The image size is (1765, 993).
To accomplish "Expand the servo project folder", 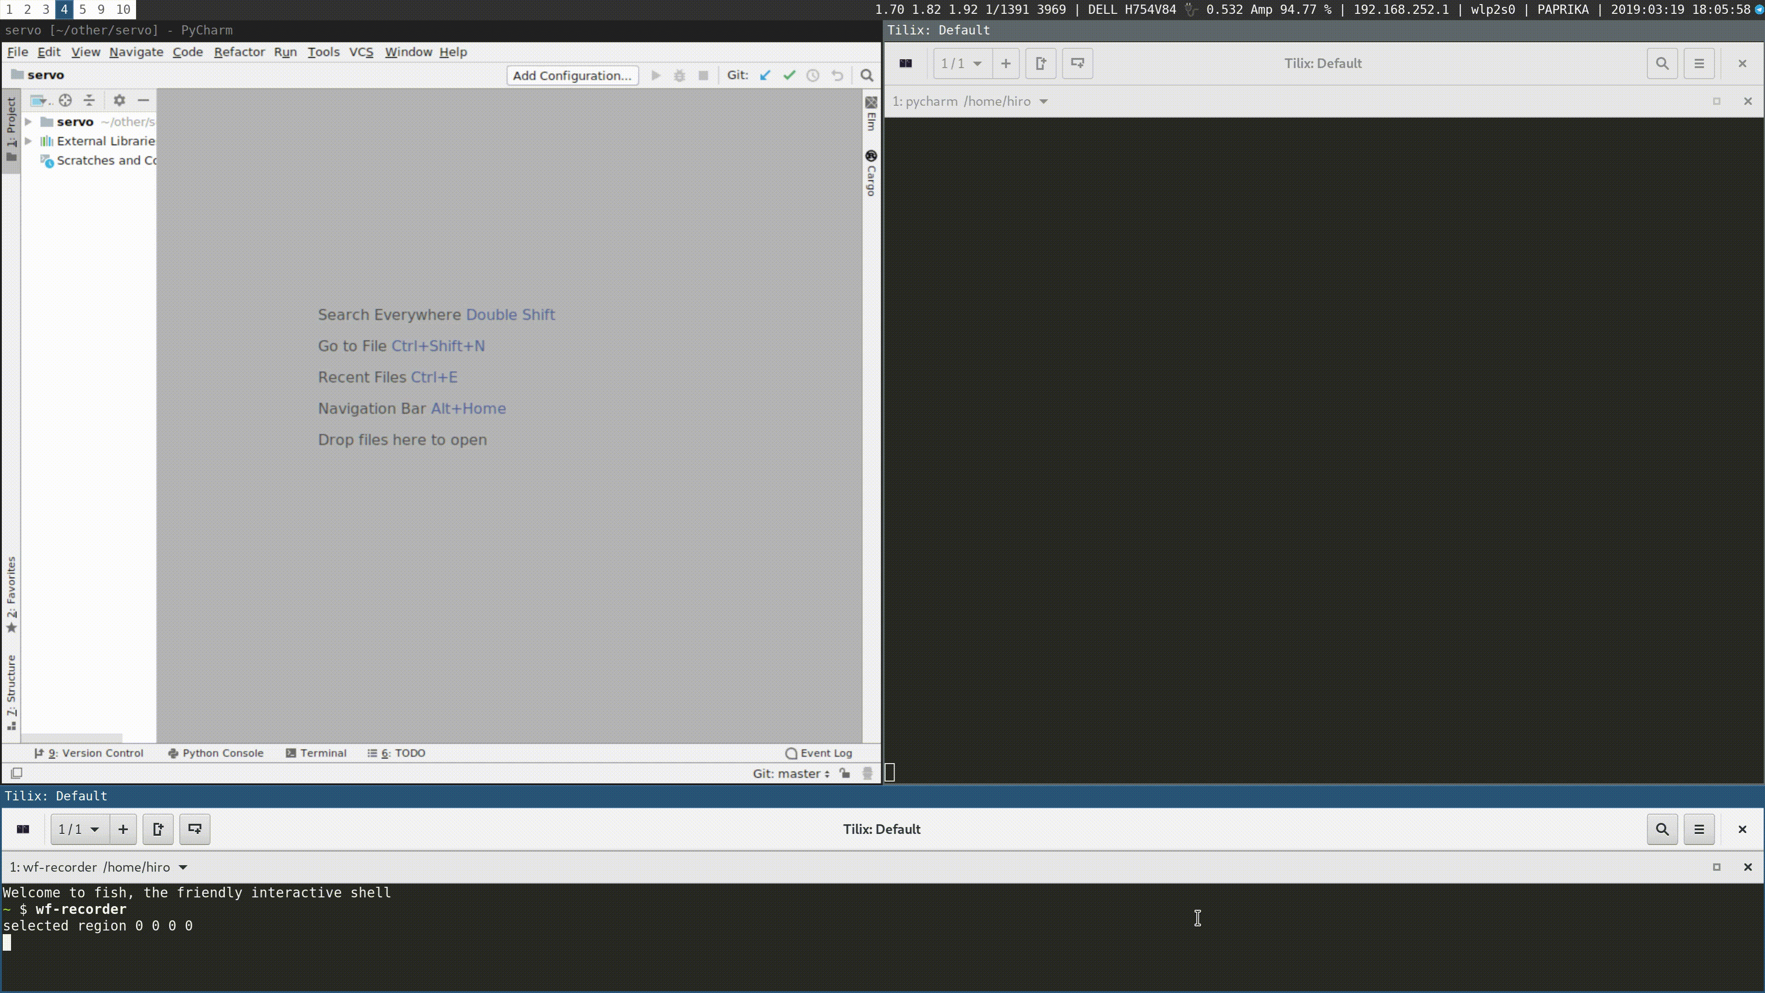I will tap(28, 121).
